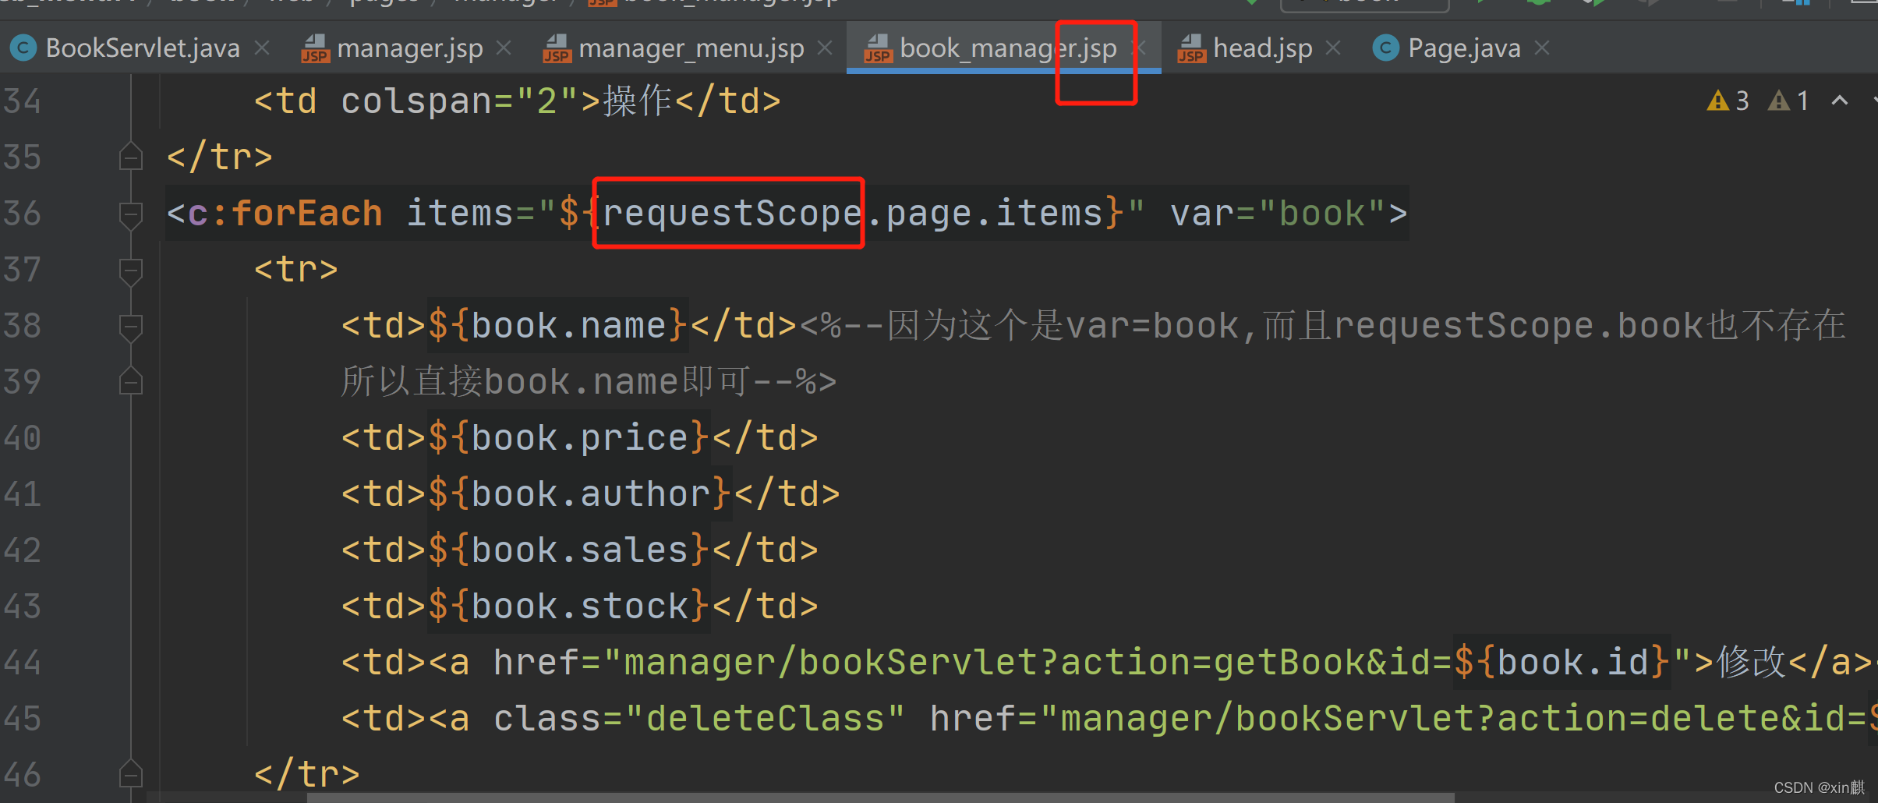Click the 操作 text on line 34
This screenshot has height=803, width=1878.
click(x=637, y=101)
